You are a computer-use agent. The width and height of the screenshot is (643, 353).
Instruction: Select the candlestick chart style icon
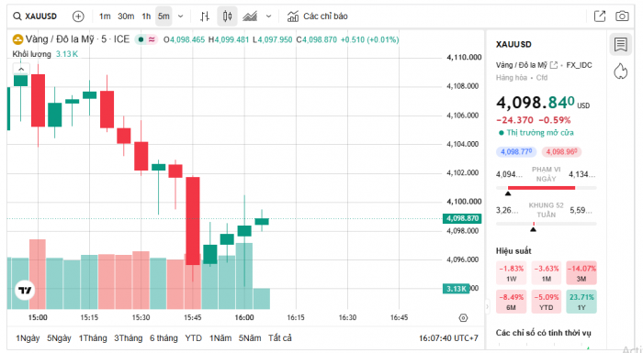click(227, 17)
